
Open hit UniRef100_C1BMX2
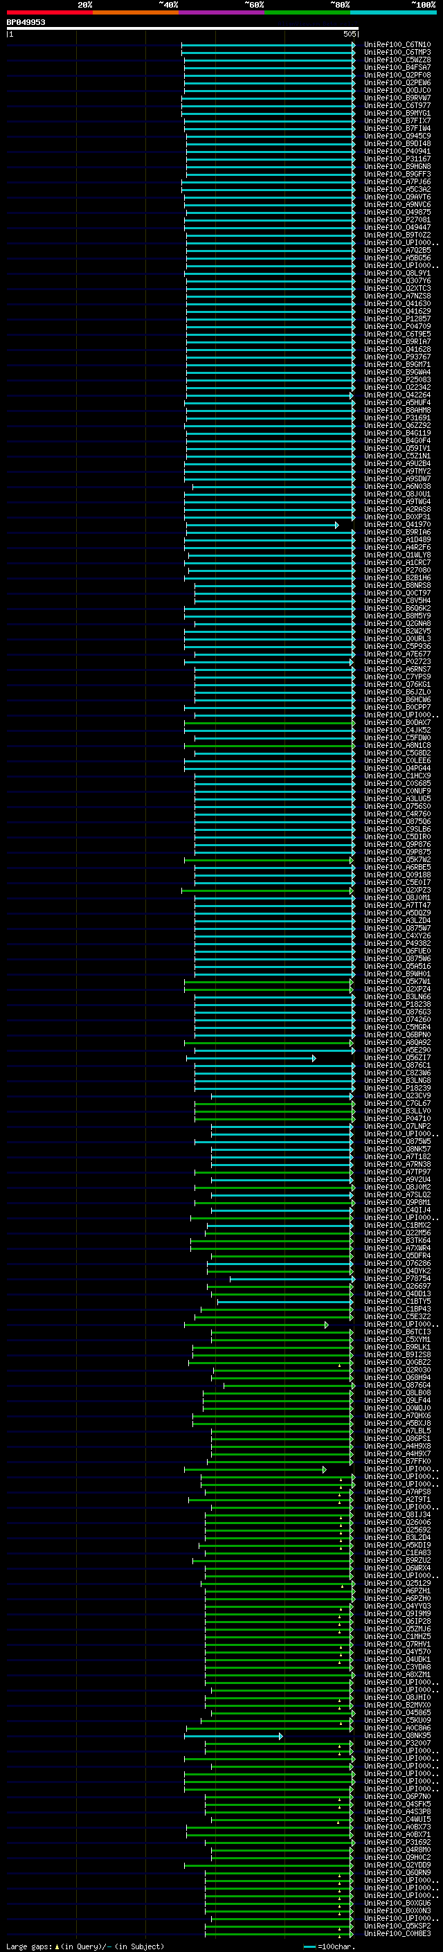click(x=397, y=1226)
